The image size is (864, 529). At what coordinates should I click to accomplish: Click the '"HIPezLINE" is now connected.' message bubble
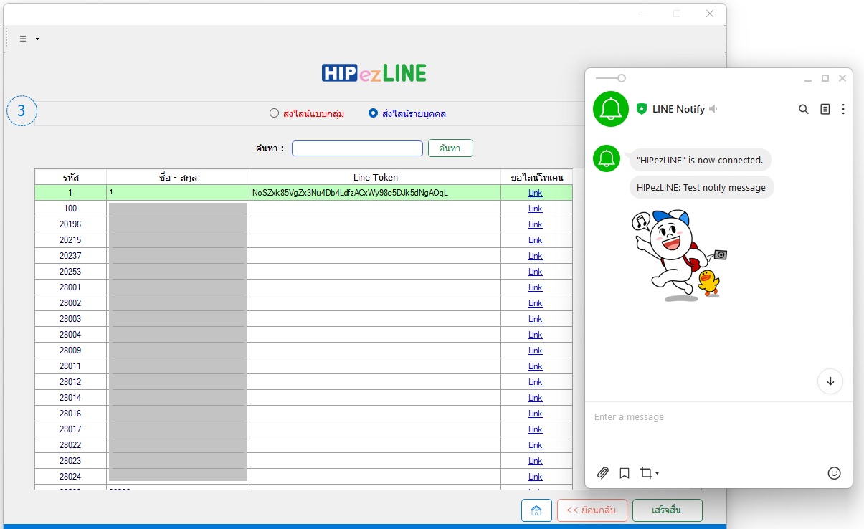coord(701,160)
